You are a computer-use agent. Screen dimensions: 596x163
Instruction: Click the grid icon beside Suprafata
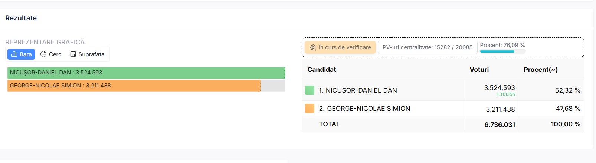73,54
